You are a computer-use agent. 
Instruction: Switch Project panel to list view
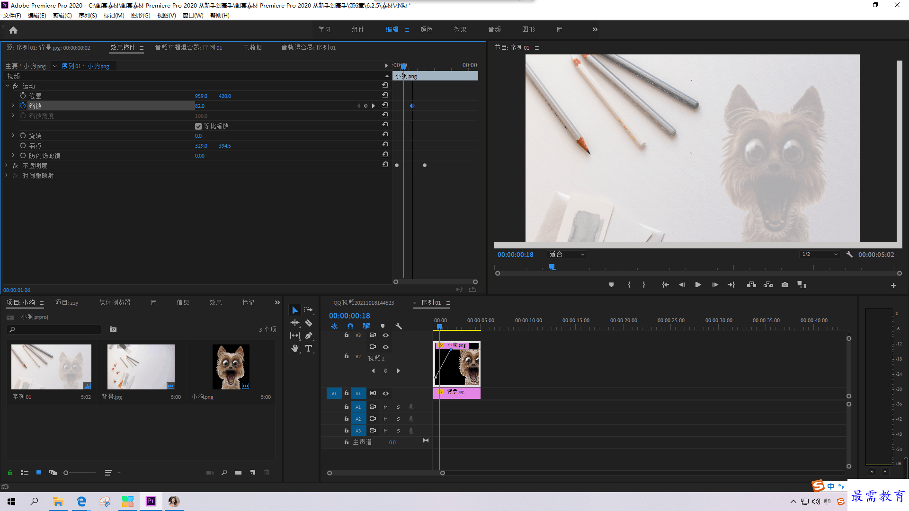pos(25,472)
